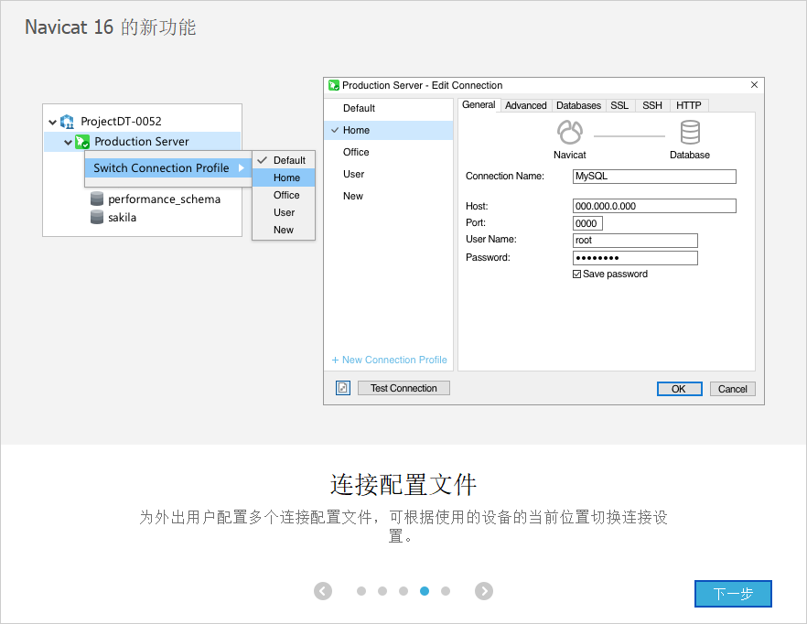
Task: Click icon button beside Test Connection
Action: click(x=343, y=388)
